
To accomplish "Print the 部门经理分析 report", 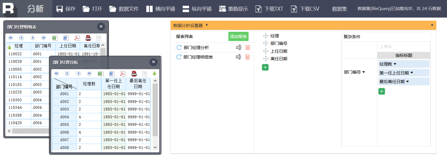I will (134, 74).
